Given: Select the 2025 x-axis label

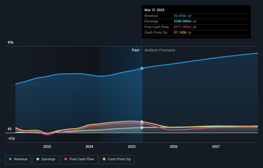Looking at the screenshot, I should tap(132, 147).
